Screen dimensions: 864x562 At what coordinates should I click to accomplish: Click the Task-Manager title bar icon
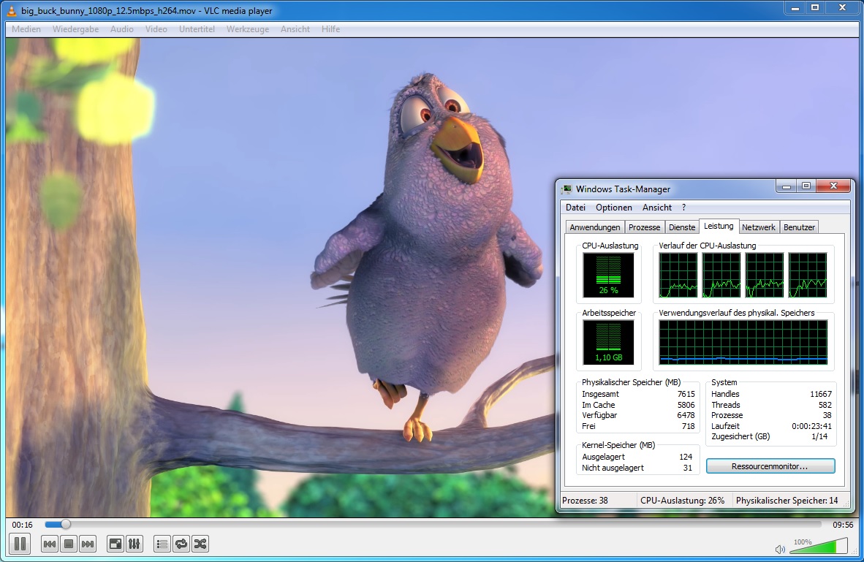click(566, 189)
